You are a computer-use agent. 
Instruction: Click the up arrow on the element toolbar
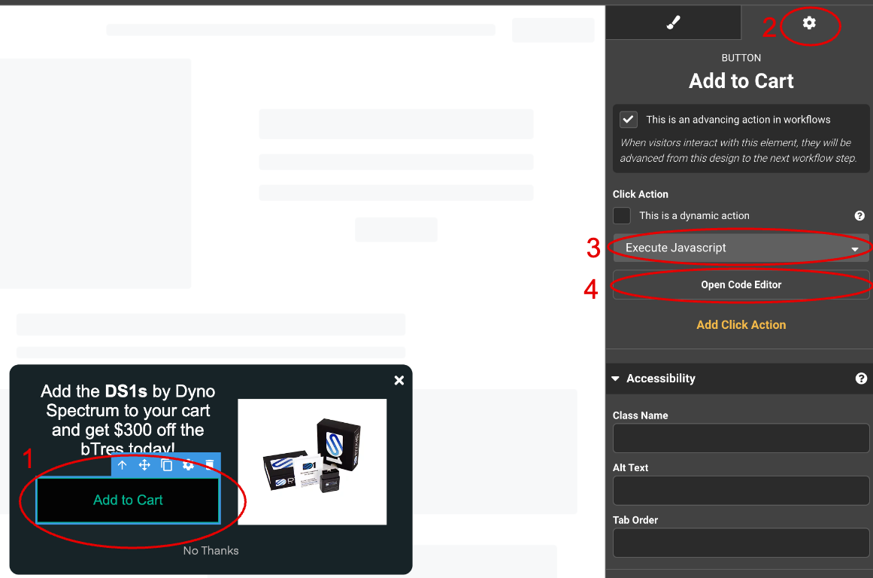pyautogui.click(x=122, y=465)
